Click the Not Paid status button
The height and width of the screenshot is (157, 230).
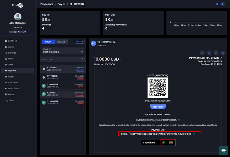tap(158, 107)
